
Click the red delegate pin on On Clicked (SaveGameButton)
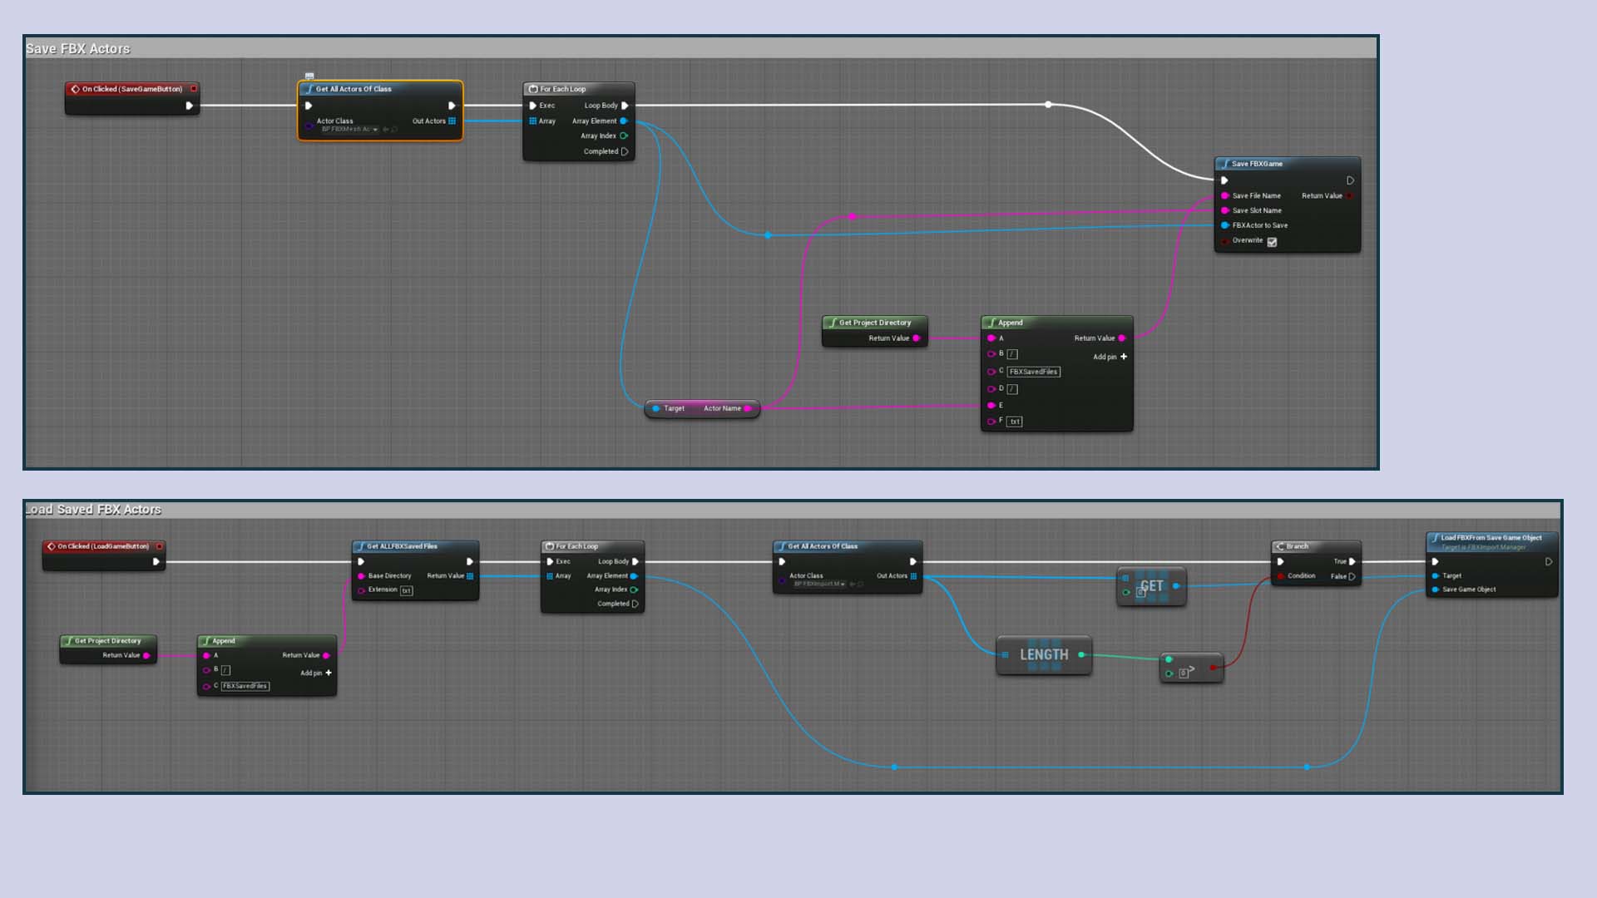pyautogui.click(x=194, y=89)
